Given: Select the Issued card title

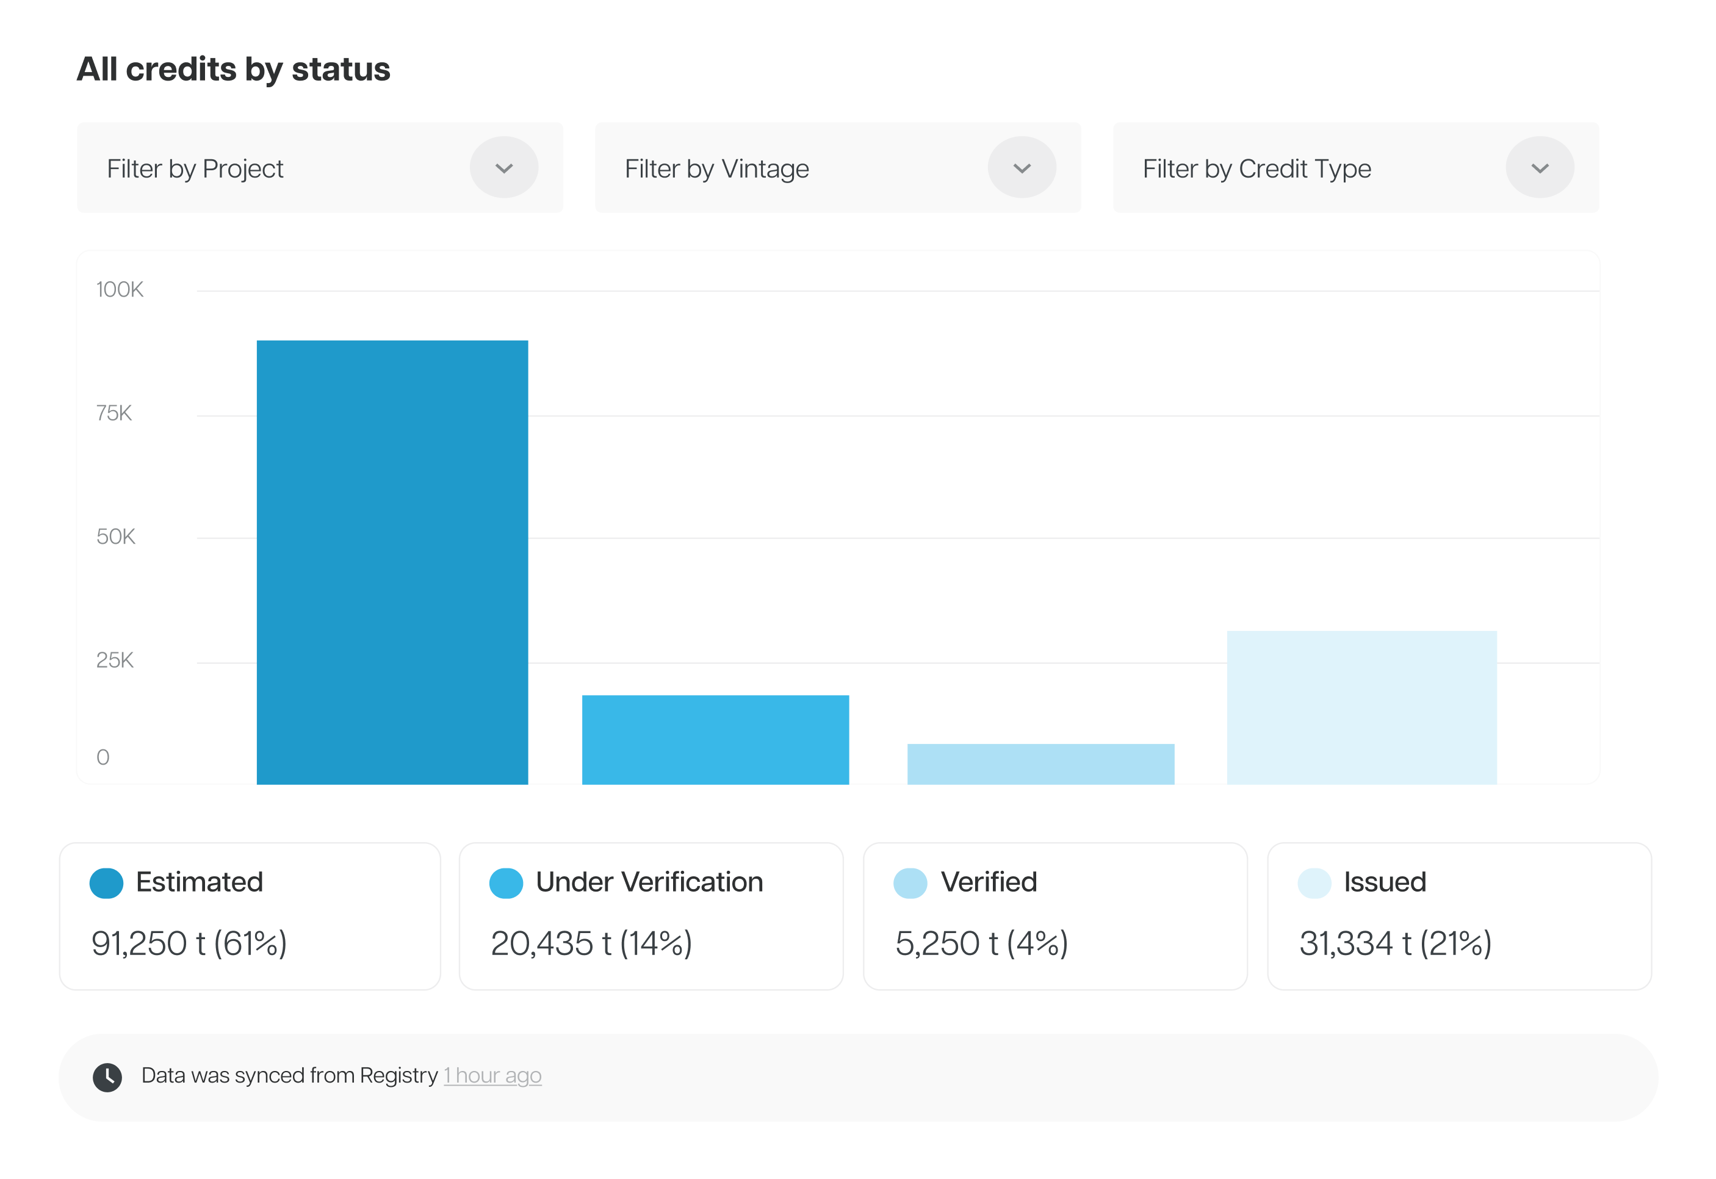Looking at the screenshot, I should [x=1384, y=882].
